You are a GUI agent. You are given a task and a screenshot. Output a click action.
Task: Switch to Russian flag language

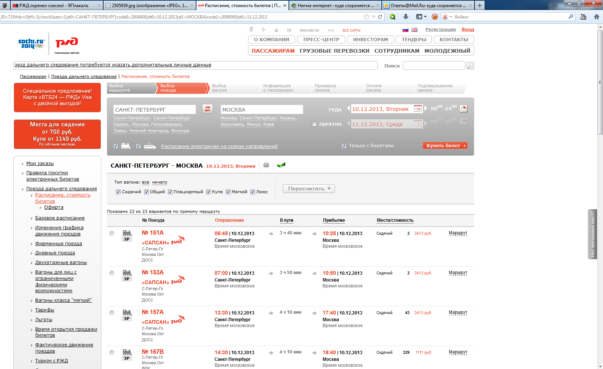pyautogui.click(x=405, y=30)
